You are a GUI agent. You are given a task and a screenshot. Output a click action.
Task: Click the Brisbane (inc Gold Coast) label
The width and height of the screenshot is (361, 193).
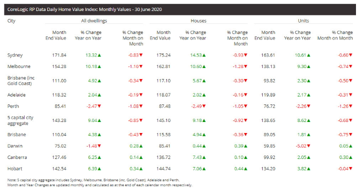pyautogui.click(x=21, y=80)
